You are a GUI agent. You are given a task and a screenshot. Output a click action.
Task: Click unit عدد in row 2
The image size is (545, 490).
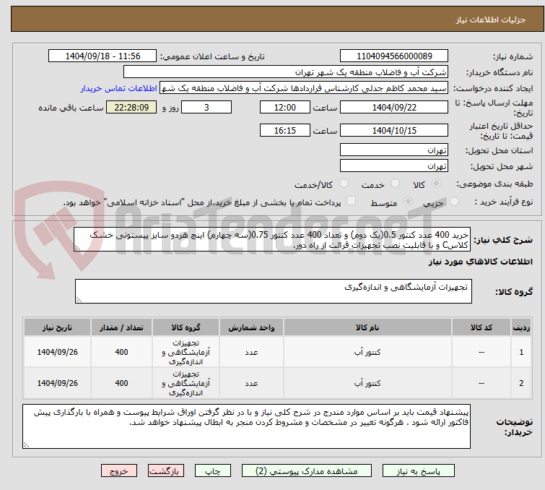pos(251,383)
